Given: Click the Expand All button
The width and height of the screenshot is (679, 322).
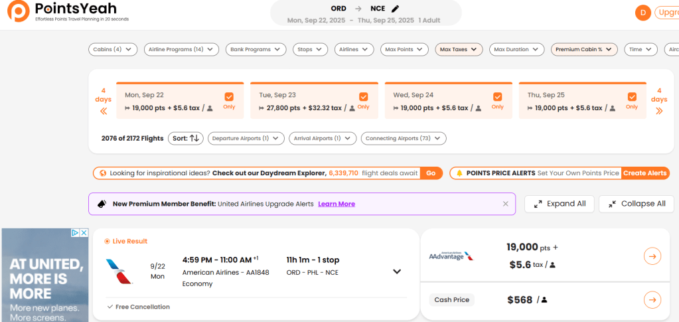Looking at the screenshot, I should [x=559, y=204].
